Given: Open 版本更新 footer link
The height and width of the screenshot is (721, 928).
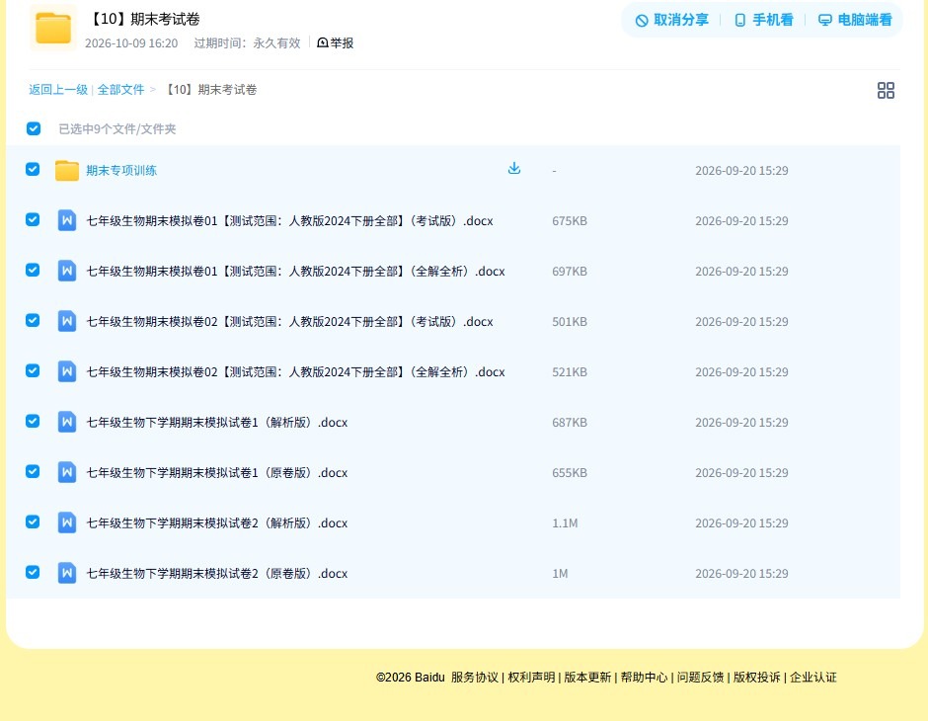Looking at the screenshot, I should (x=587, y=678).
